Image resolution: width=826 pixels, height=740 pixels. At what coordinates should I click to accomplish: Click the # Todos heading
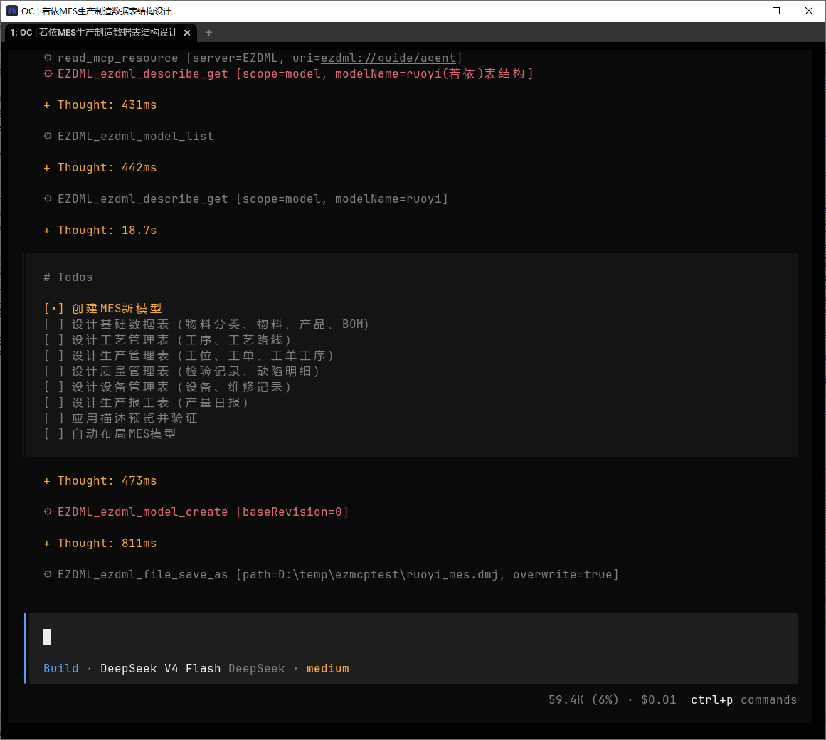[68, 277]
